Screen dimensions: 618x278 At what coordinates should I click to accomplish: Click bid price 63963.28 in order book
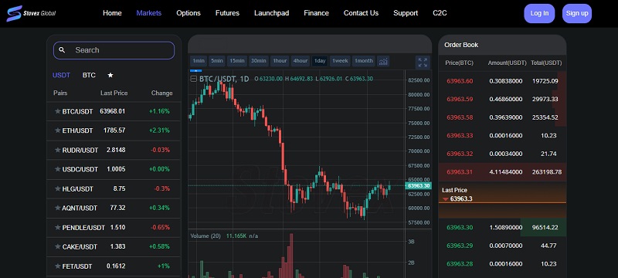pyautogui.click(x=460, y=264)
